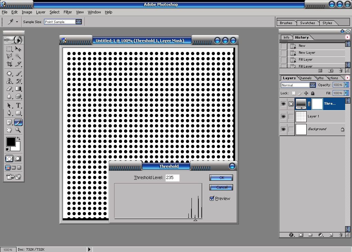The image size is (352, 252).
Task: Open the Opacity slider arrow
Action: point(346,85)
